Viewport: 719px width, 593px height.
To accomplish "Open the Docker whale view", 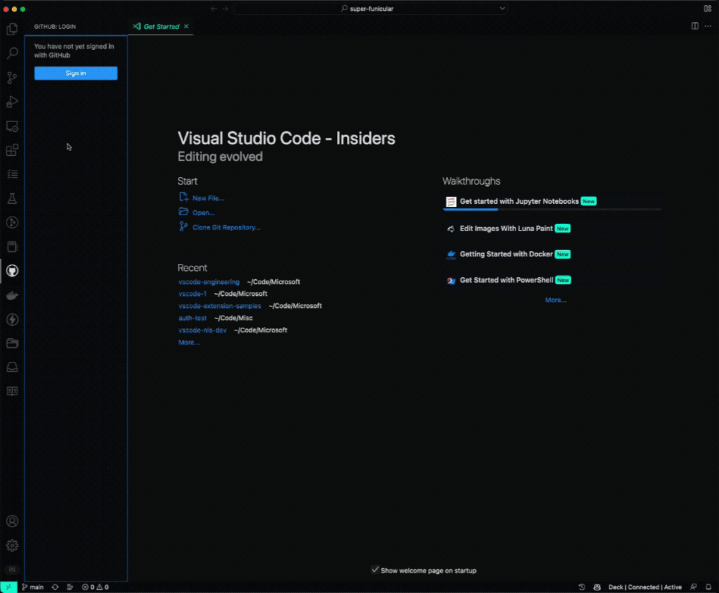I will [x=13, y=296].
